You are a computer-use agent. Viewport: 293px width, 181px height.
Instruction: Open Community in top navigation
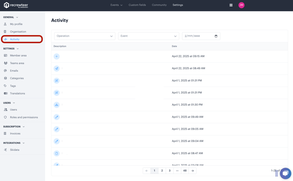point(159,5)
